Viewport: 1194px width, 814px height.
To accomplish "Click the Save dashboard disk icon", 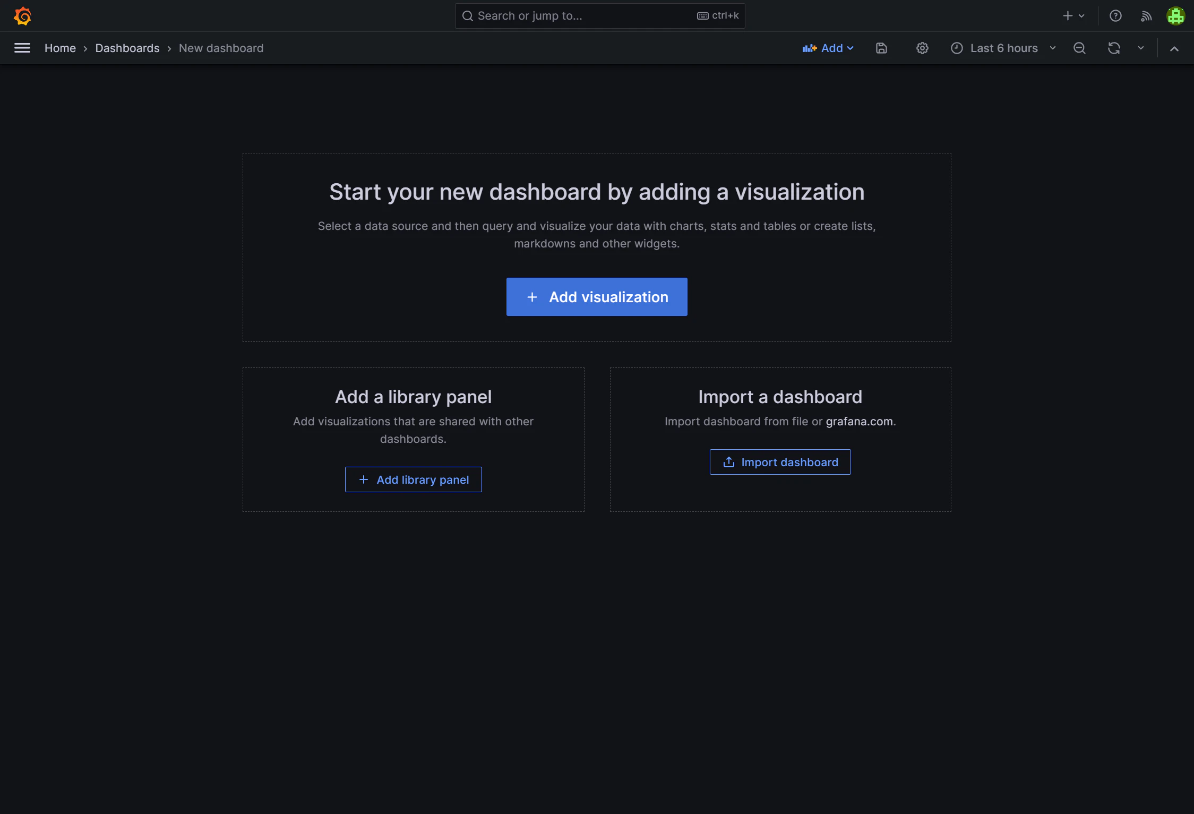I will 881,48.
